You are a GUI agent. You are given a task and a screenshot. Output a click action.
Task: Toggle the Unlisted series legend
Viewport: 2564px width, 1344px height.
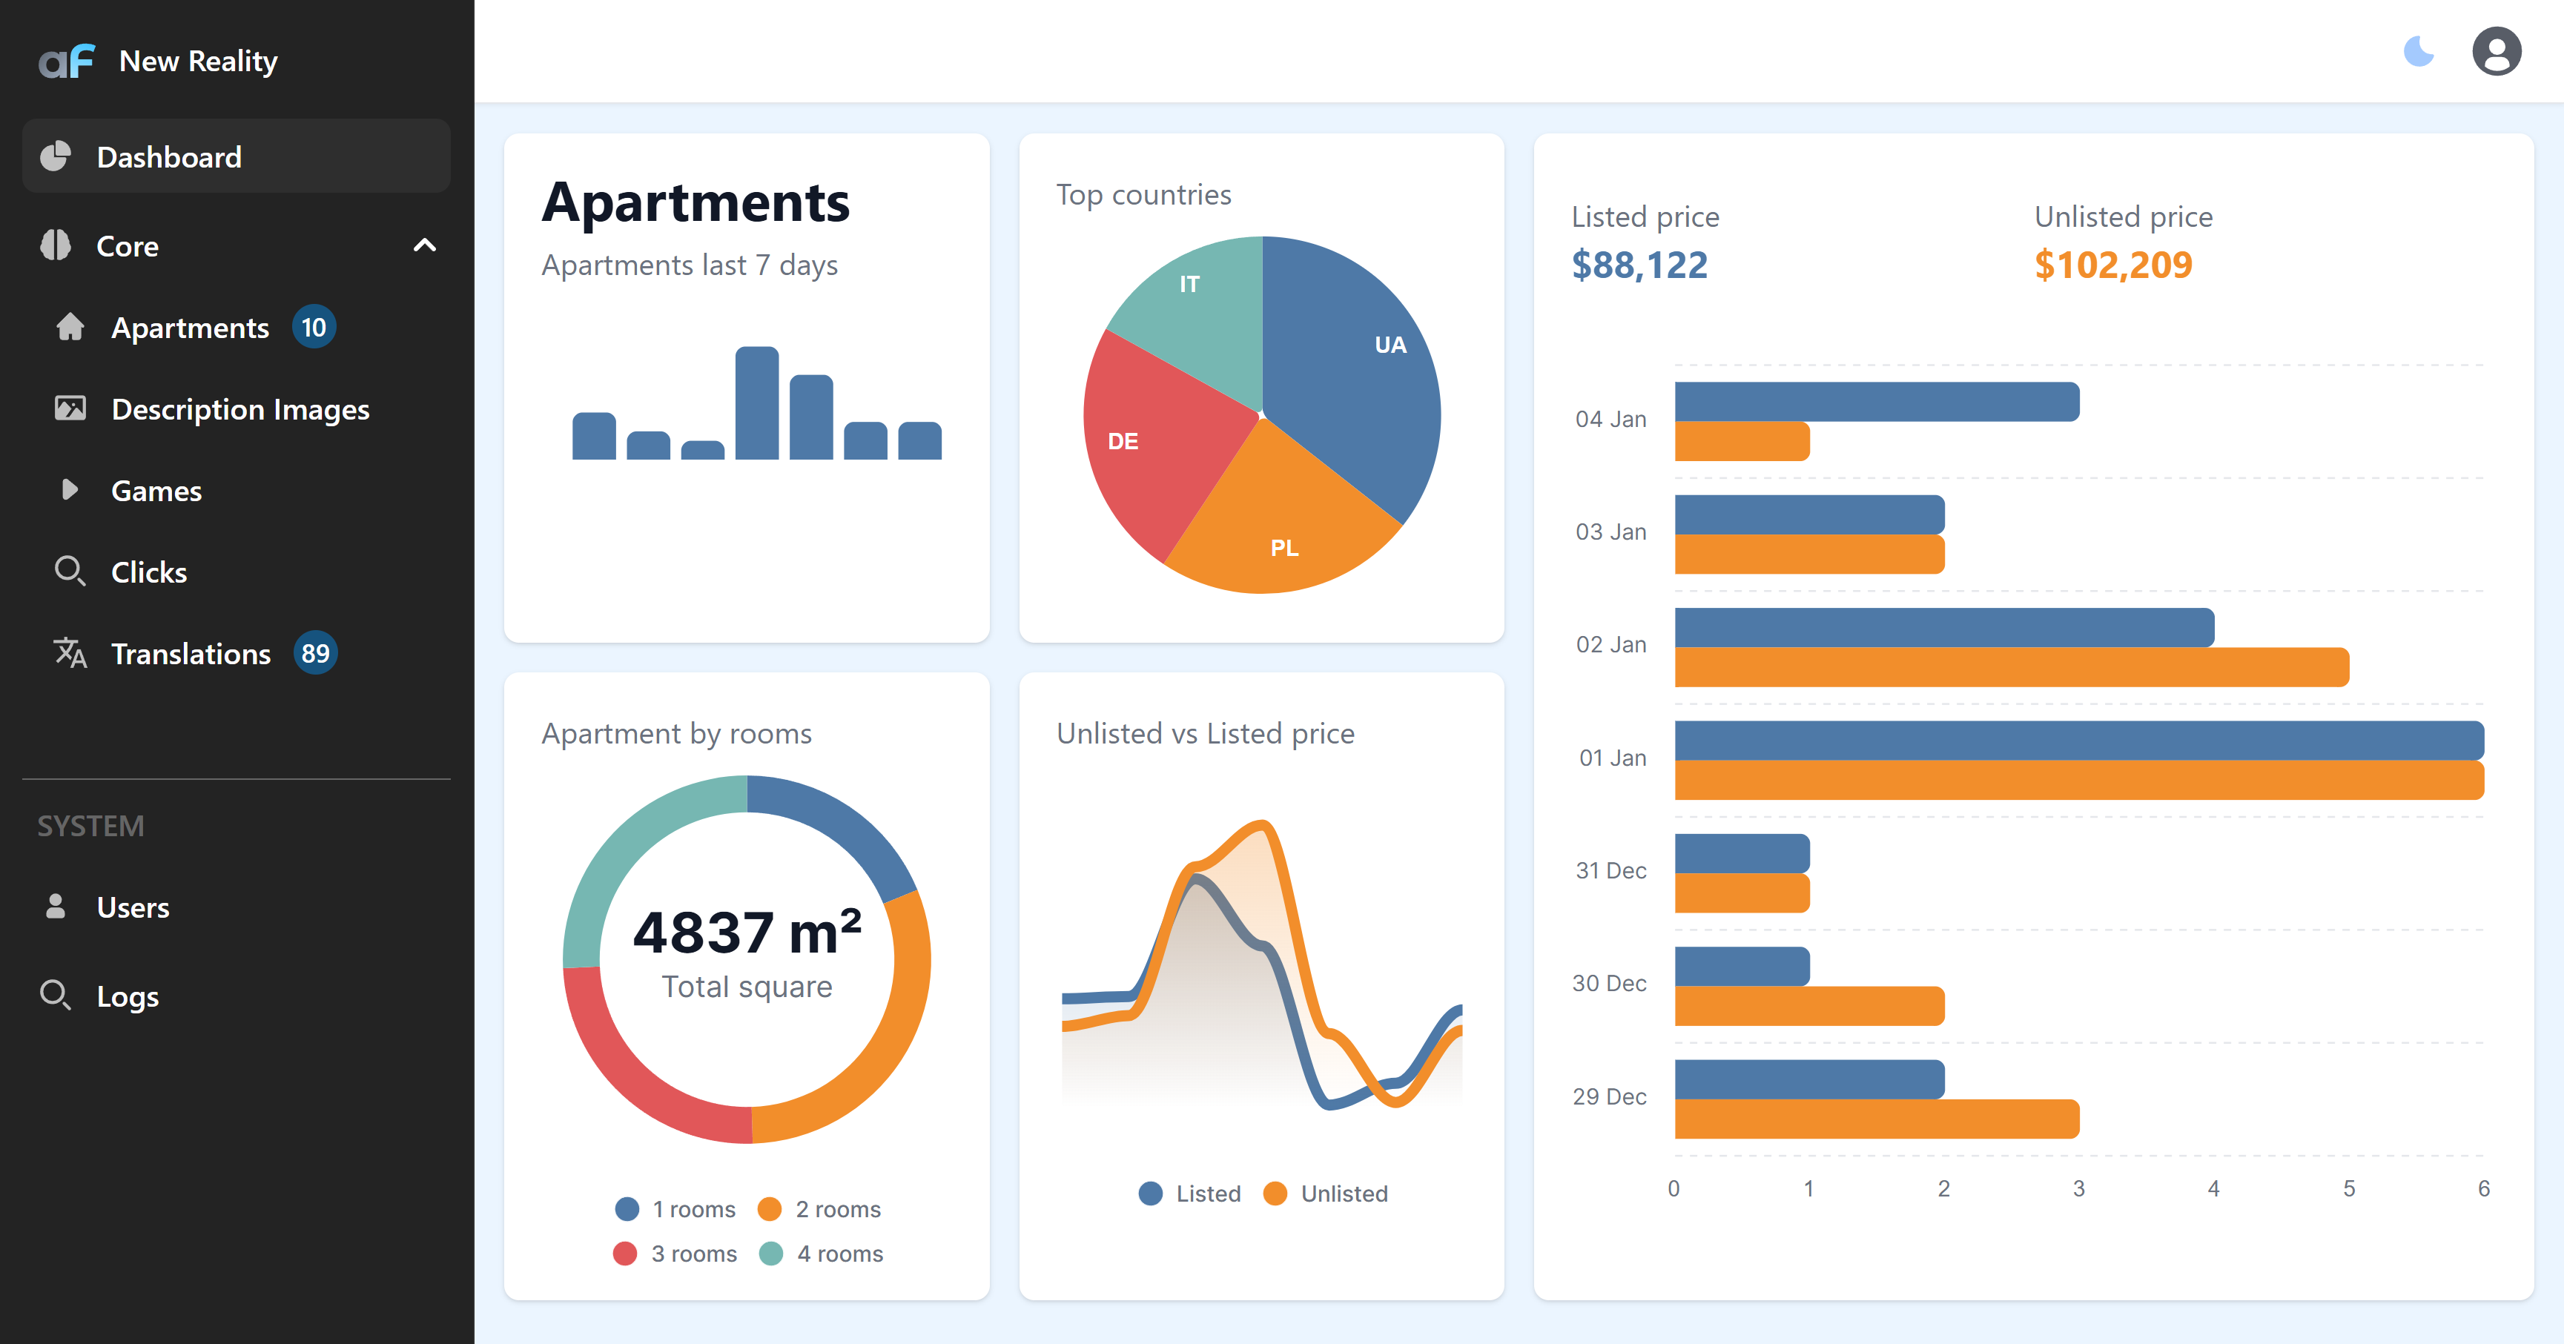(1325, 1193)
